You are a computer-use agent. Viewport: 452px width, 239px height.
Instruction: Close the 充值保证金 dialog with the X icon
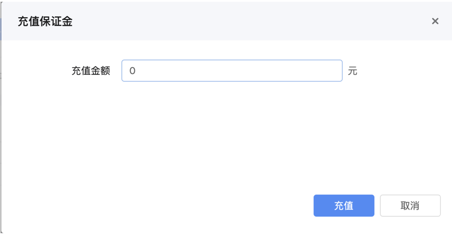435,21
